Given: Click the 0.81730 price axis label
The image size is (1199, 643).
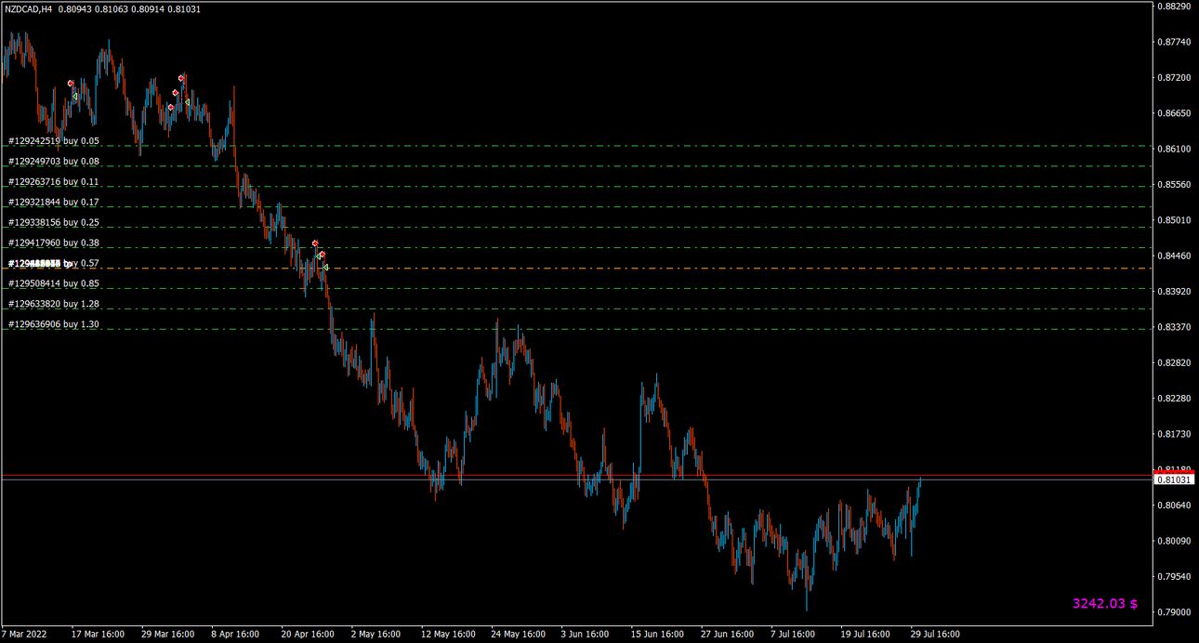Looking at the screenshot, I should pos(1173,434).
